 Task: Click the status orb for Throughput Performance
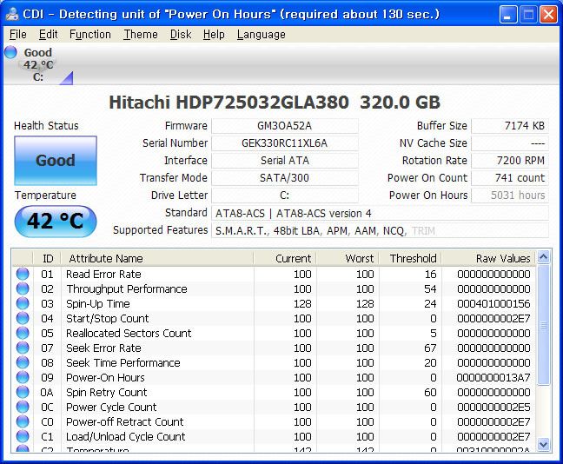(23, 288)
